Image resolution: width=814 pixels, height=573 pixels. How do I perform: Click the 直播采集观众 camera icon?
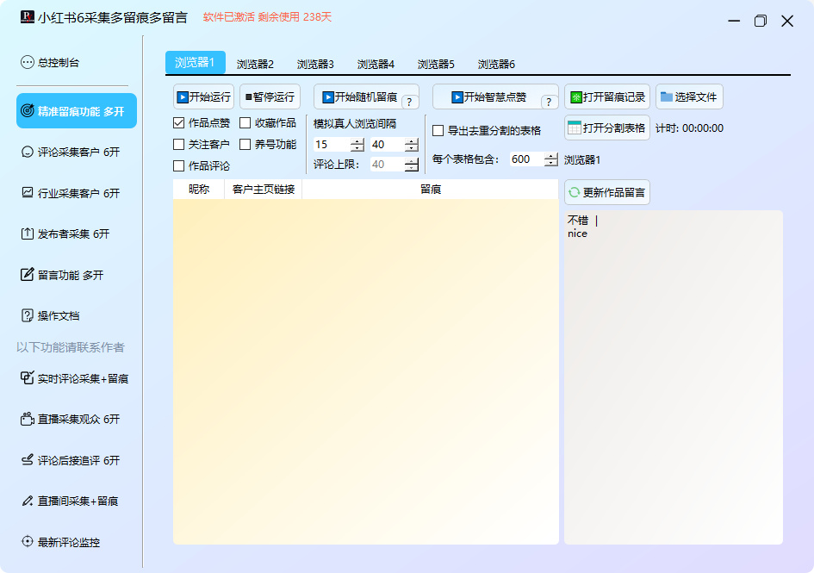(x=27, y=419)
